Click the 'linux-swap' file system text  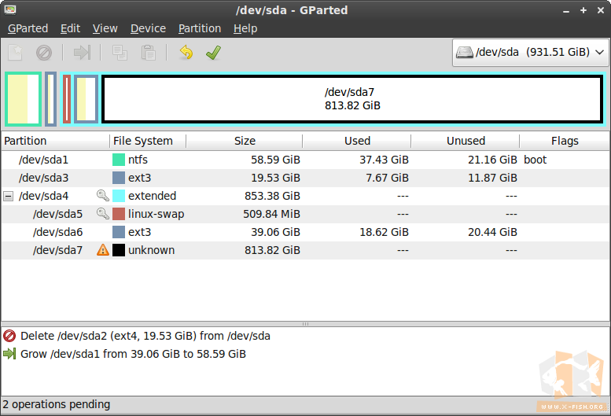156,214
